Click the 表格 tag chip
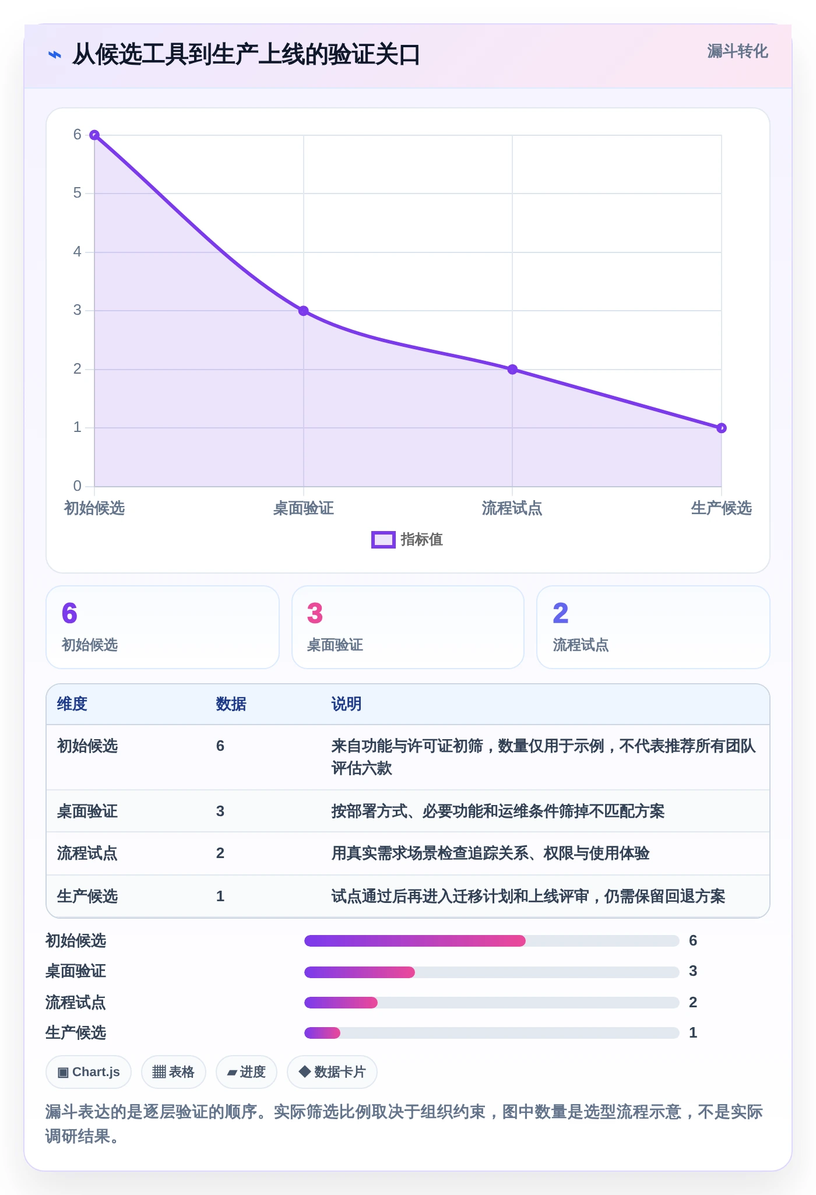This screenshot has height=1195, width=816. 174,1072
